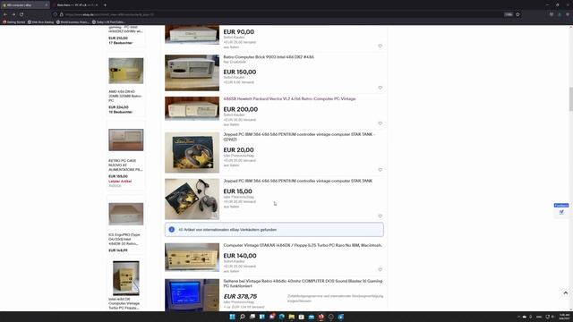Viewport: 573px width, 322px height.
Task: Show hidden system tray icons
Action: point(518,317)
